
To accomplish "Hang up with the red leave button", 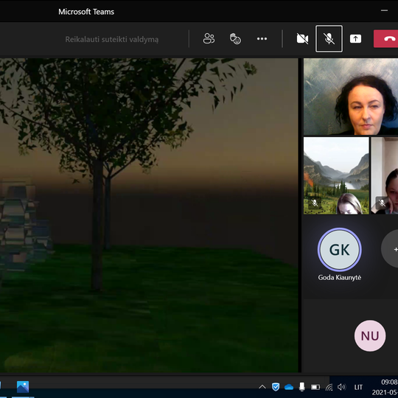I will (386, 38).
